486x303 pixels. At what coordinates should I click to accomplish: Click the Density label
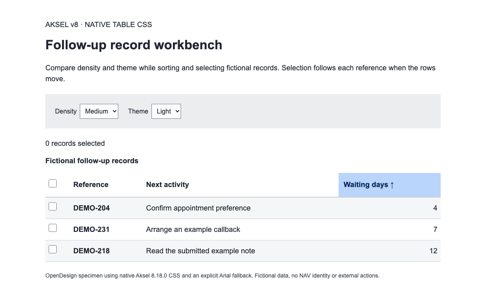pos(66,111)
